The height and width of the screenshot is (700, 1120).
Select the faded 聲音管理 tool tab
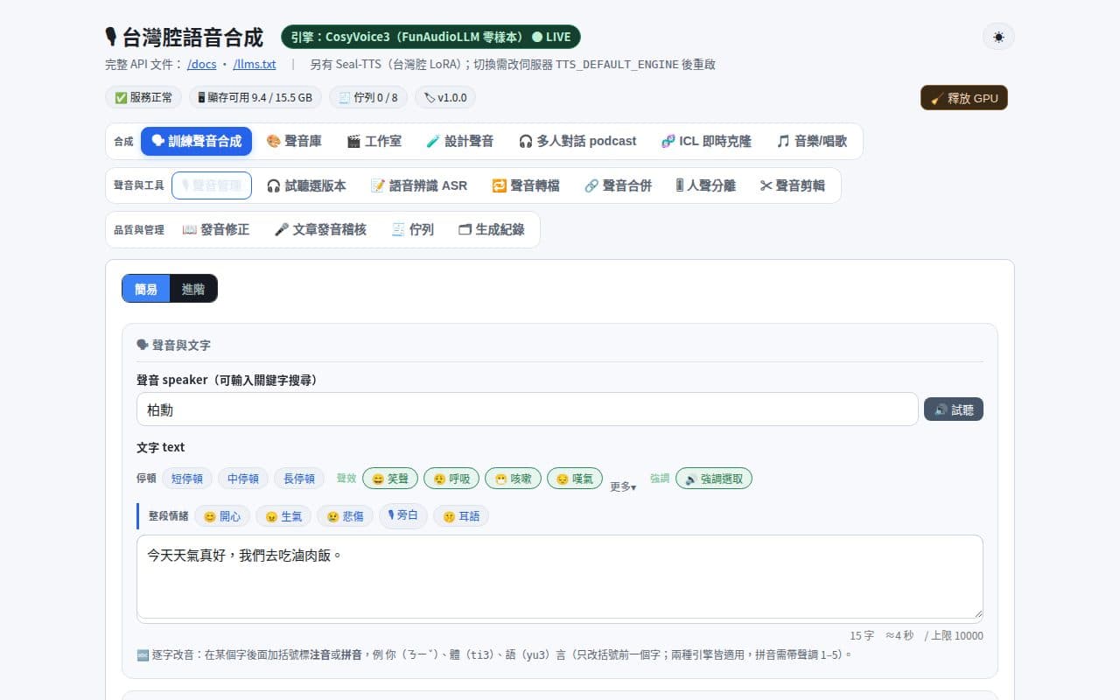pyautogui.click(x=212, y=185)
